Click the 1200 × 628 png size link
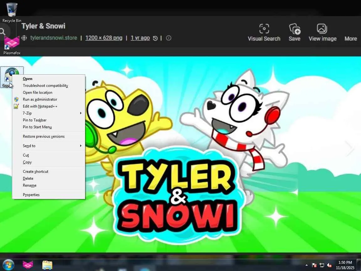361x271 pixels. pos(104,38)
